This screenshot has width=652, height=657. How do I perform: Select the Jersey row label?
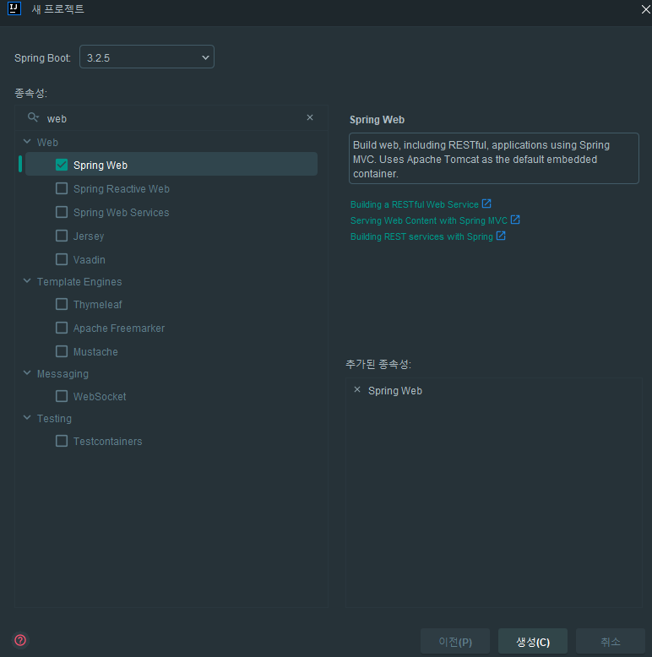[x=89, y=236]
